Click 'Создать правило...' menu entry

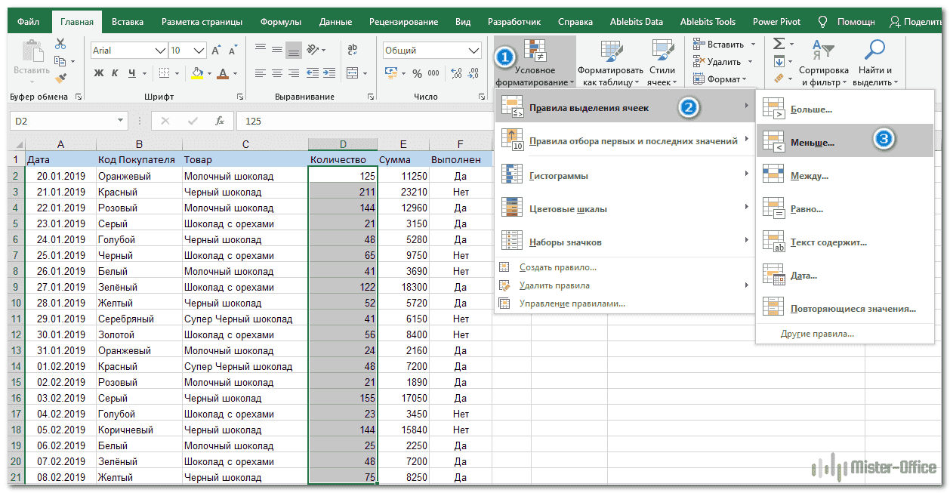(557, 267)
